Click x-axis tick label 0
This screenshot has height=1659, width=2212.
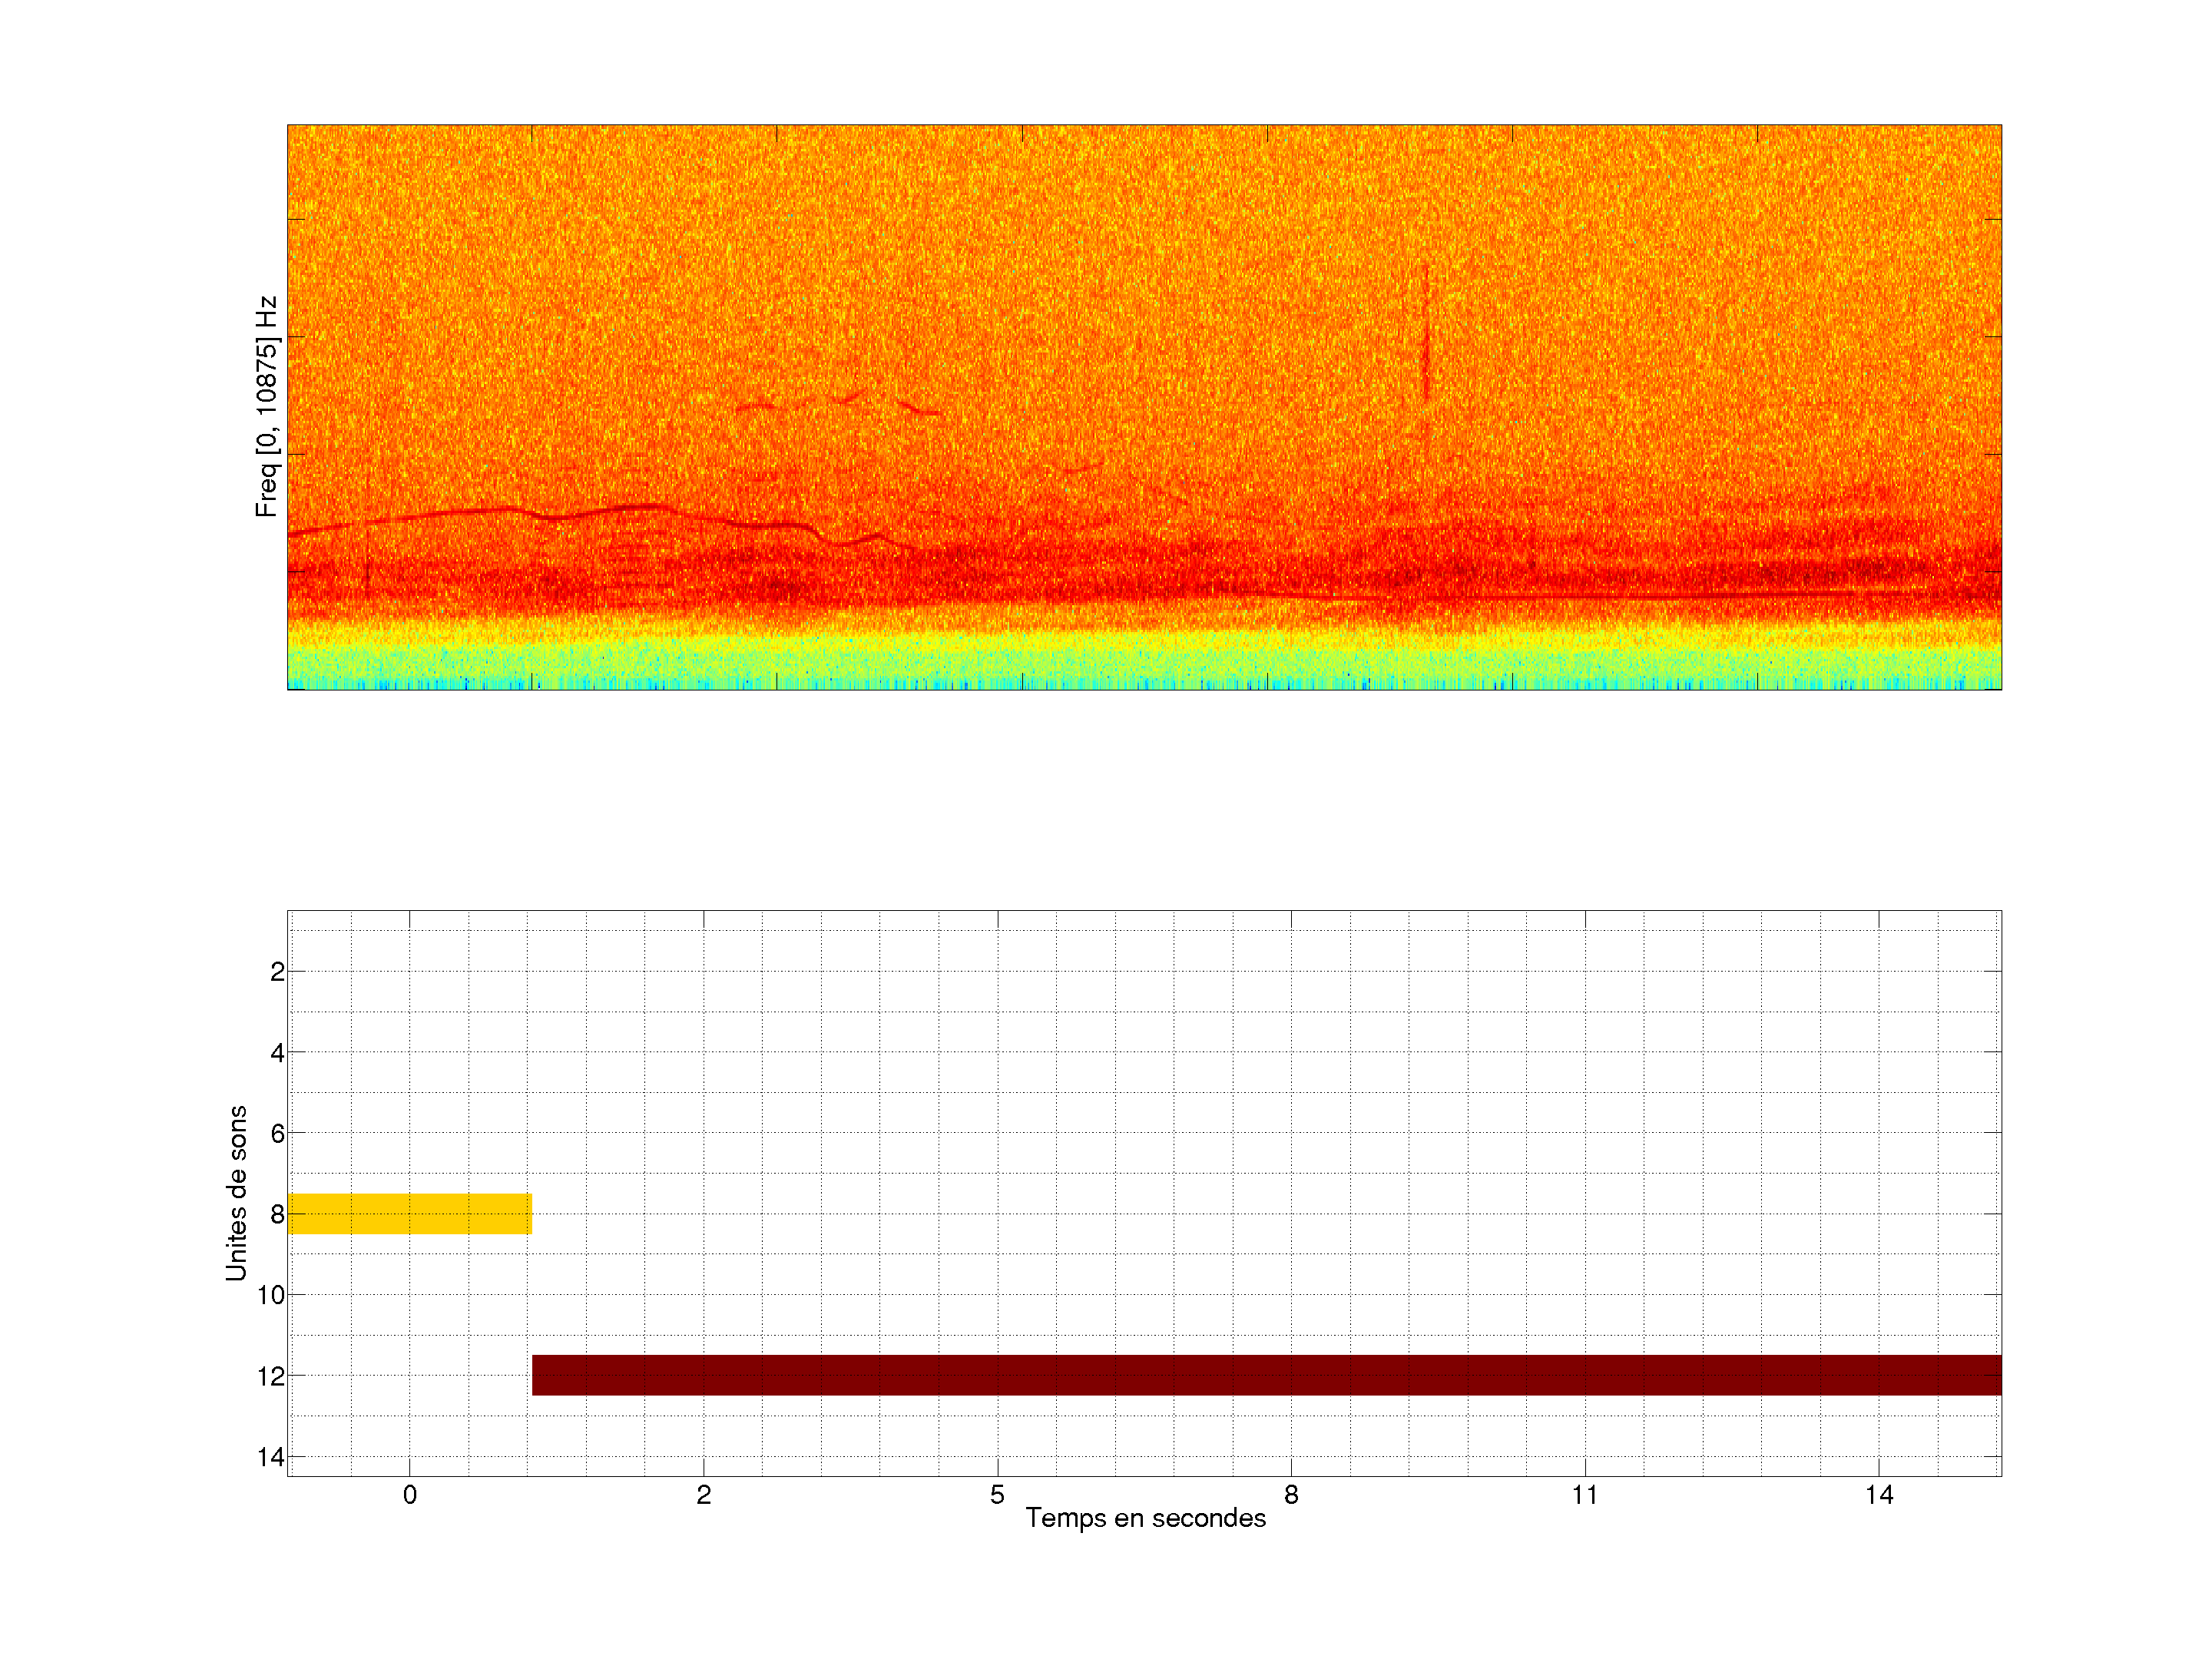pyautogui.click(x=410, y=1495)
